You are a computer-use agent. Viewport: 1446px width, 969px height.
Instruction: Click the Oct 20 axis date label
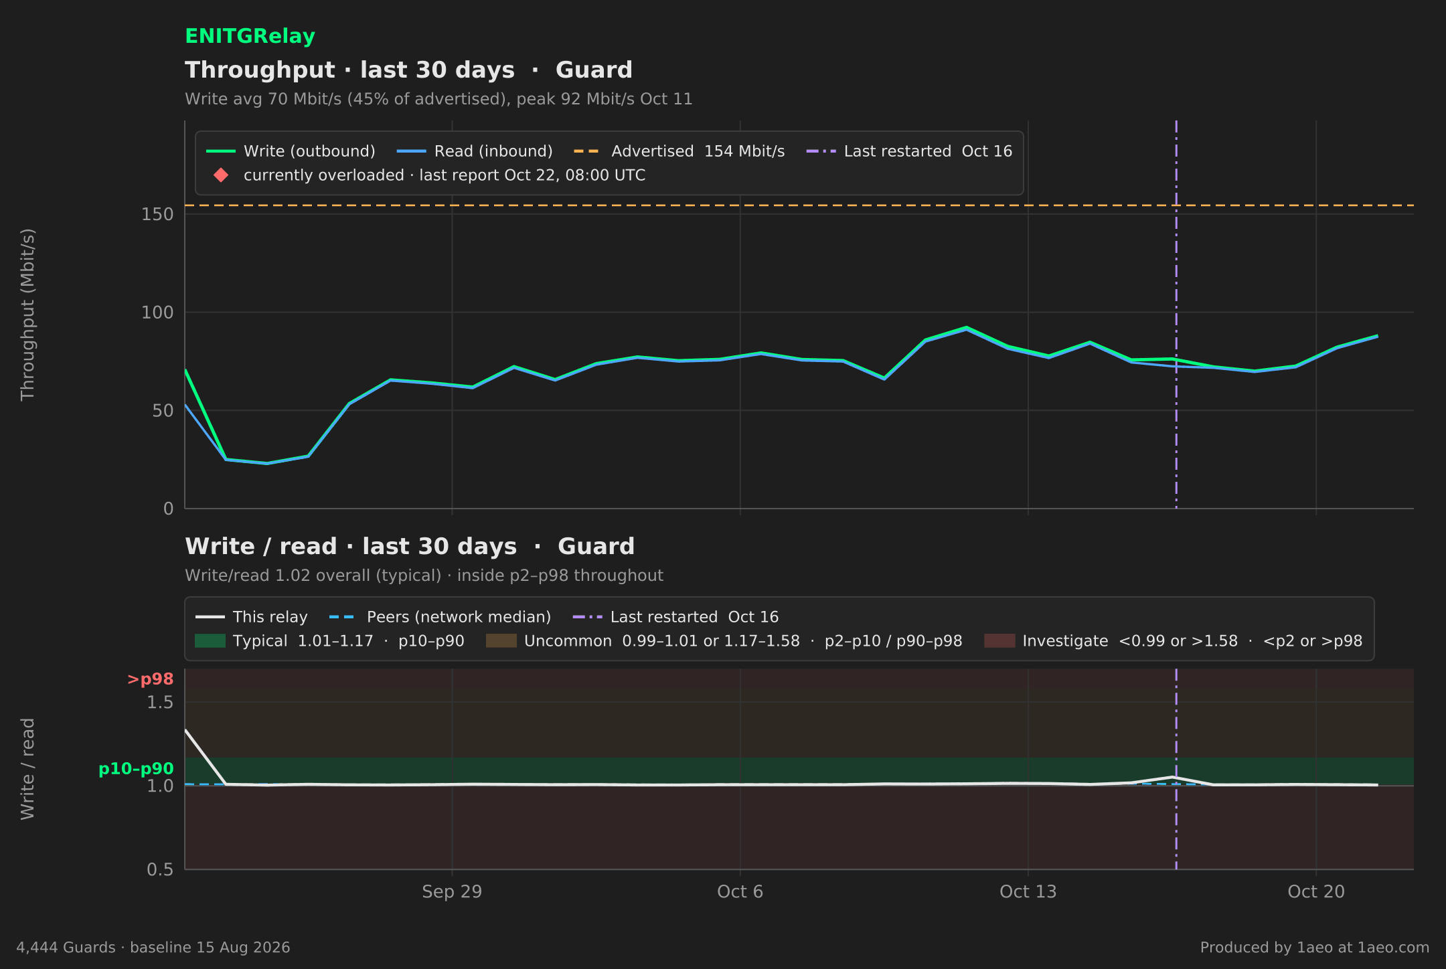point(1316,892)
